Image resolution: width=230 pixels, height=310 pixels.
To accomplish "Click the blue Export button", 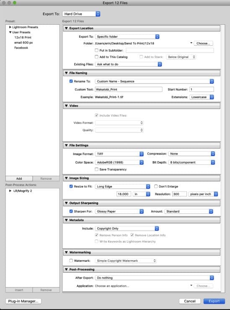I will (214, 301).
